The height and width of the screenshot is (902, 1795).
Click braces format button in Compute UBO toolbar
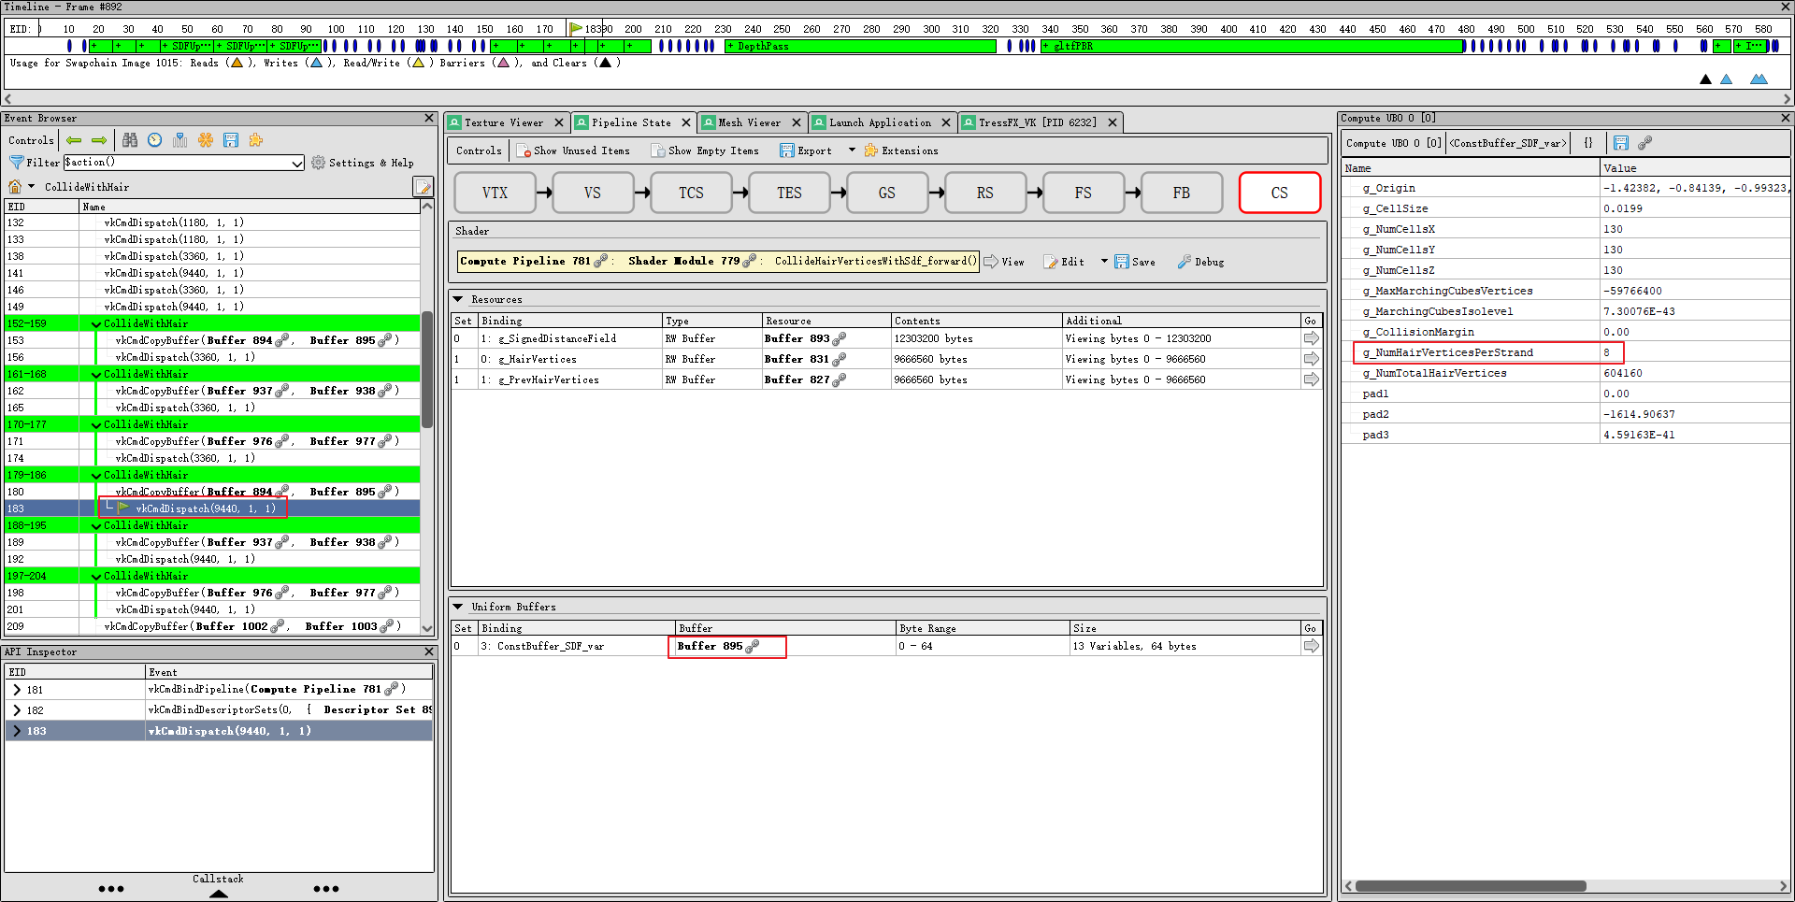tap(1588, 143)
